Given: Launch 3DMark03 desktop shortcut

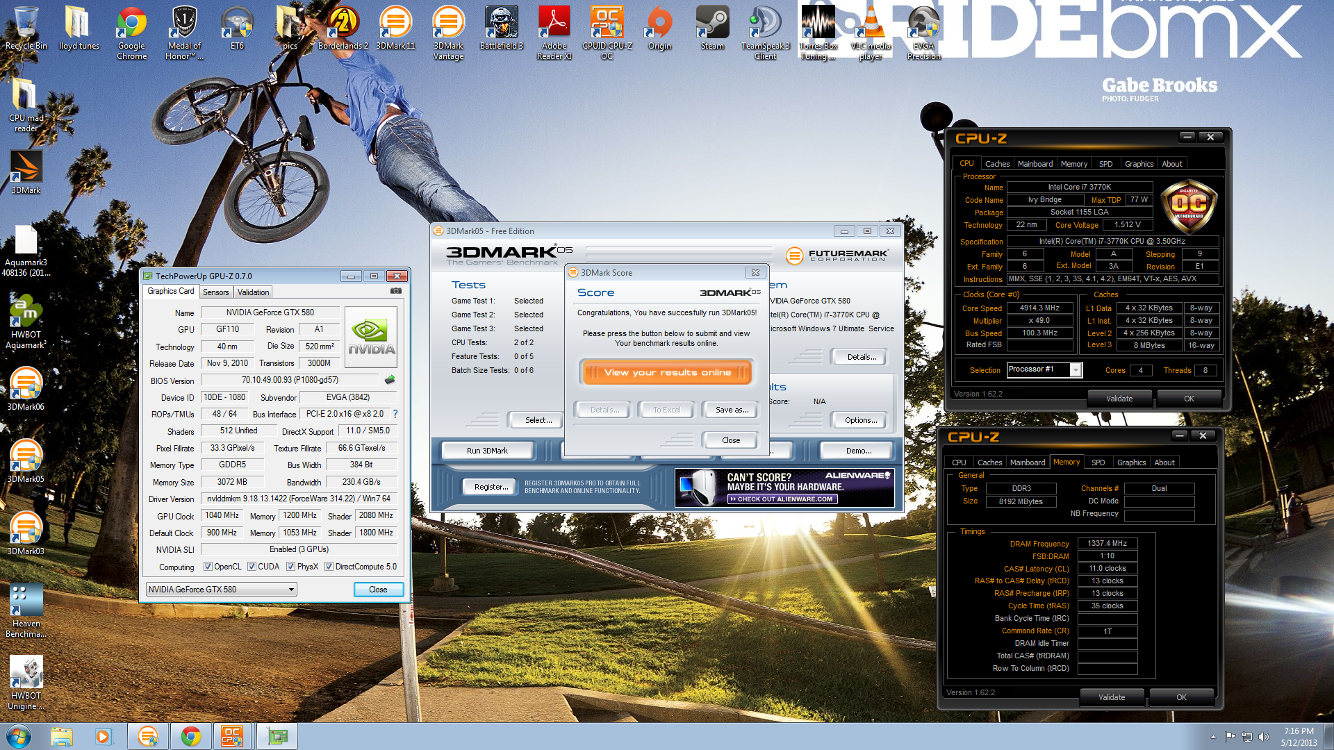Looking at the screenshot, I should [x=26, y=533].
